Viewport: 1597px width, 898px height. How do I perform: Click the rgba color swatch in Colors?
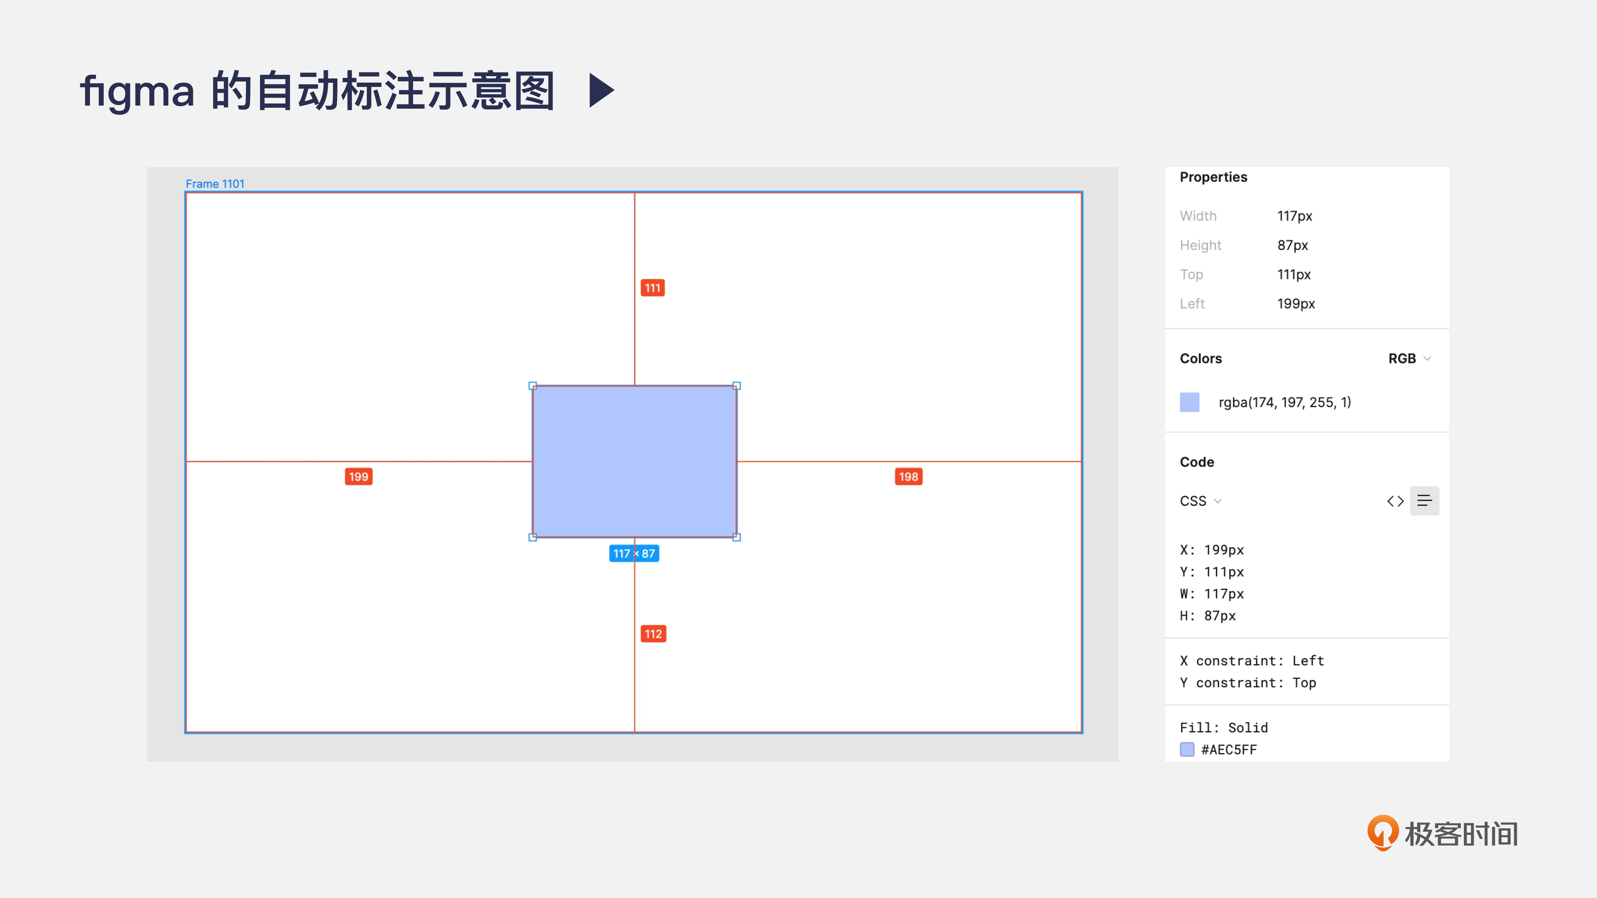pyautogui.click(x=1189, y=402)
